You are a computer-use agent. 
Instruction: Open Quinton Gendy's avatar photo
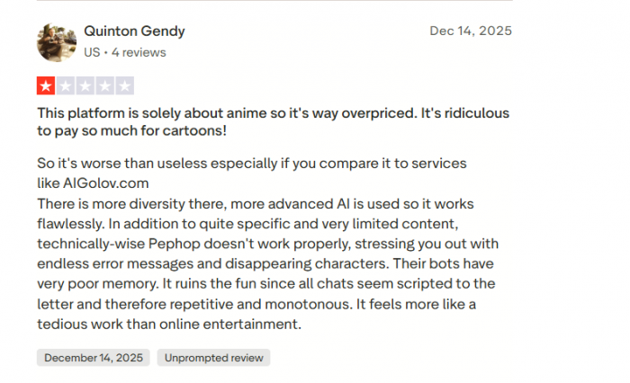tap(55, 42)
